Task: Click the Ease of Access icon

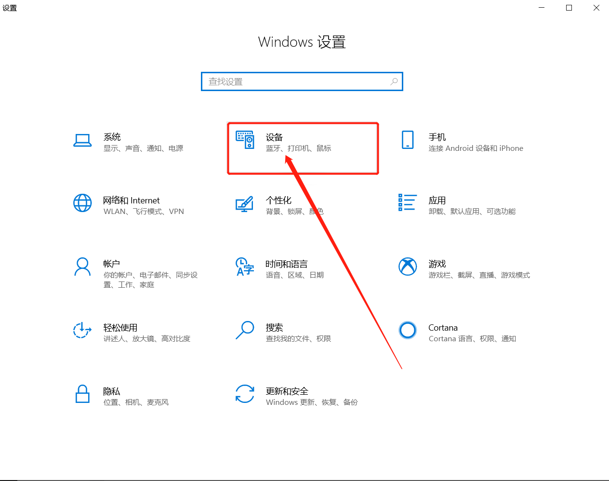Action: [x=82, y=330]
